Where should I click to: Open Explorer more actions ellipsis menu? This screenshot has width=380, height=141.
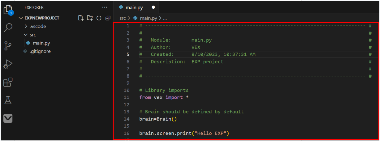[x=105, y=7]
